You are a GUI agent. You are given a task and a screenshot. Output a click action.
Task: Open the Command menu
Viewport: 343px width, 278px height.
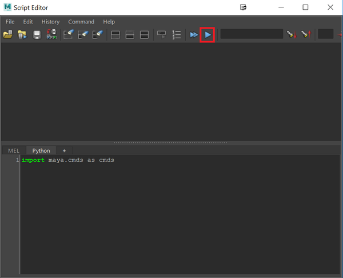pyautogui.click(x=81, y=22)
